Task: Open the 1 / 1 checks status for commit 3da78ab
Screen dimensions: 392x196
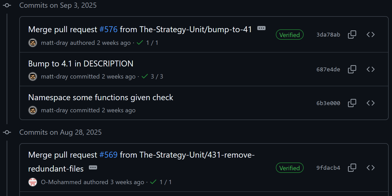Action: (x=148, y=43)
